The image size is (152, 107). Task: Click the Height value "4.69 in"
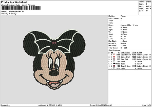pyautogui.click(x=148, y=6)
